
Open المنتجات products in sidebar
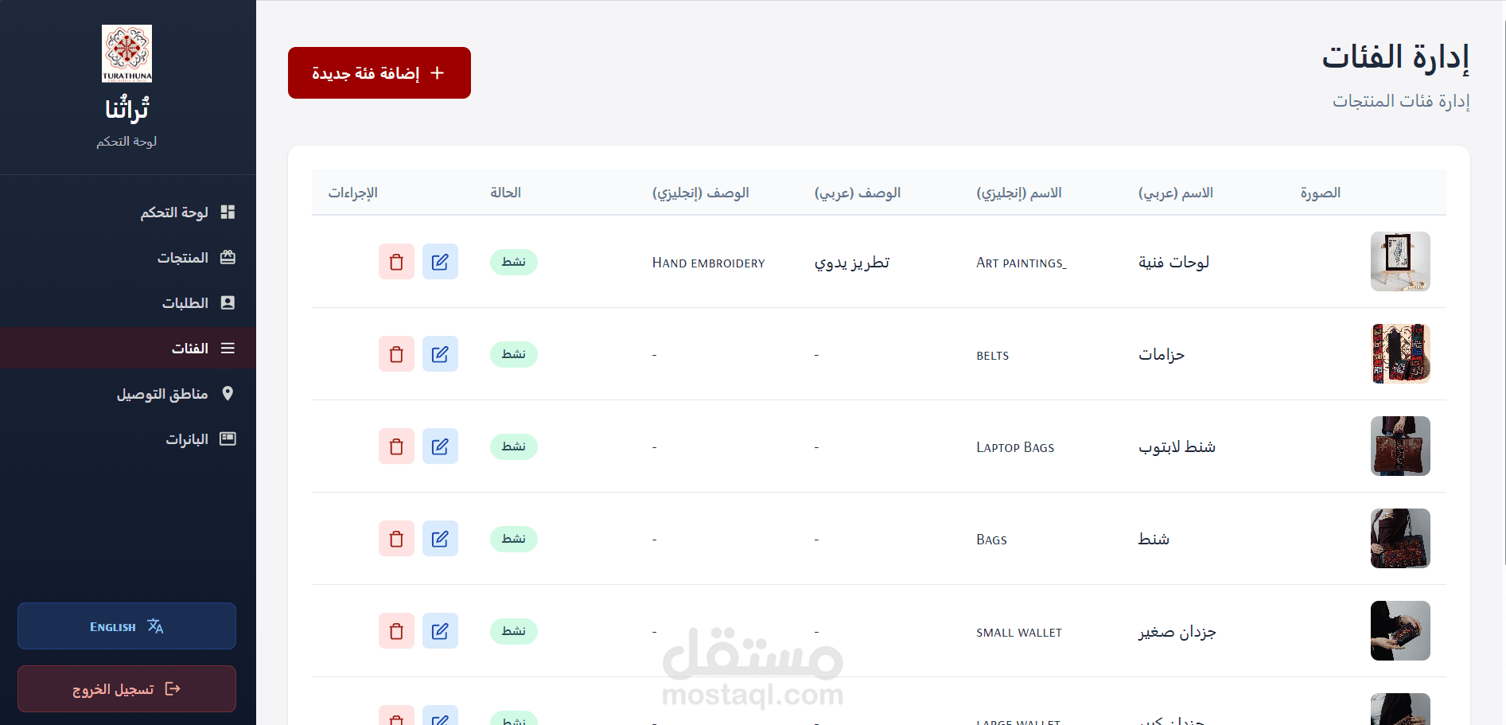click(x=128, y=257)
